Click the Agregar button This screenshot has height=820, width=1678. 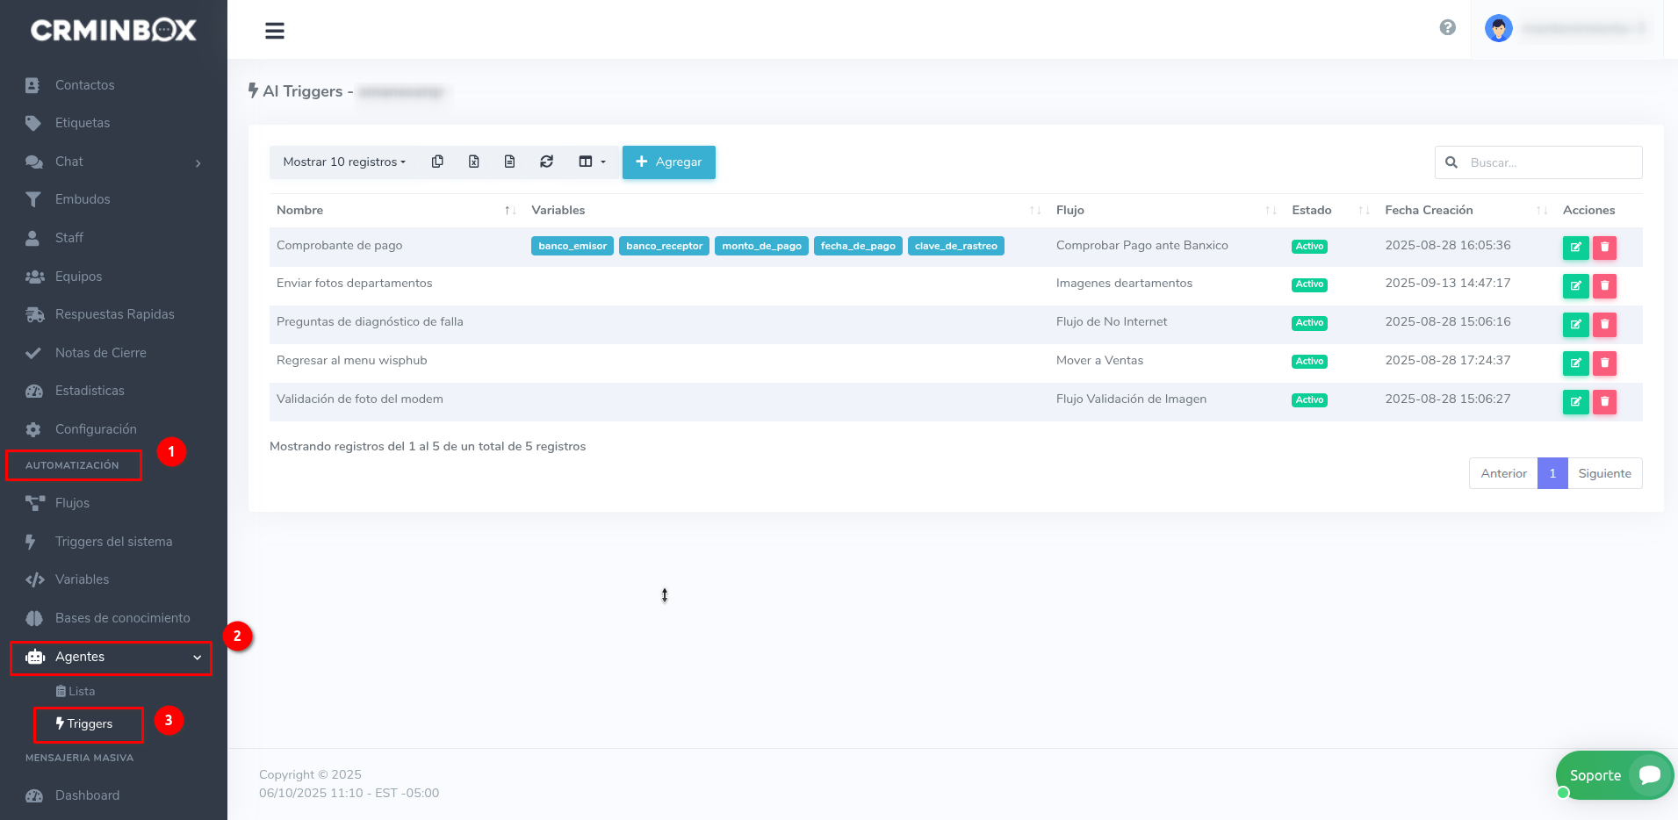[x=668, y=162]
